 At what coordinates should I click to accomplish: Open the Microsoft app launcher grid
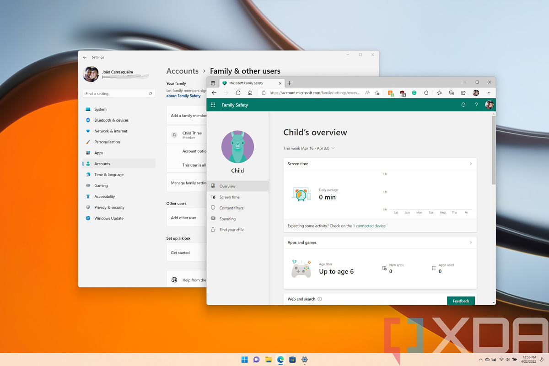click(x=213, y=105)
